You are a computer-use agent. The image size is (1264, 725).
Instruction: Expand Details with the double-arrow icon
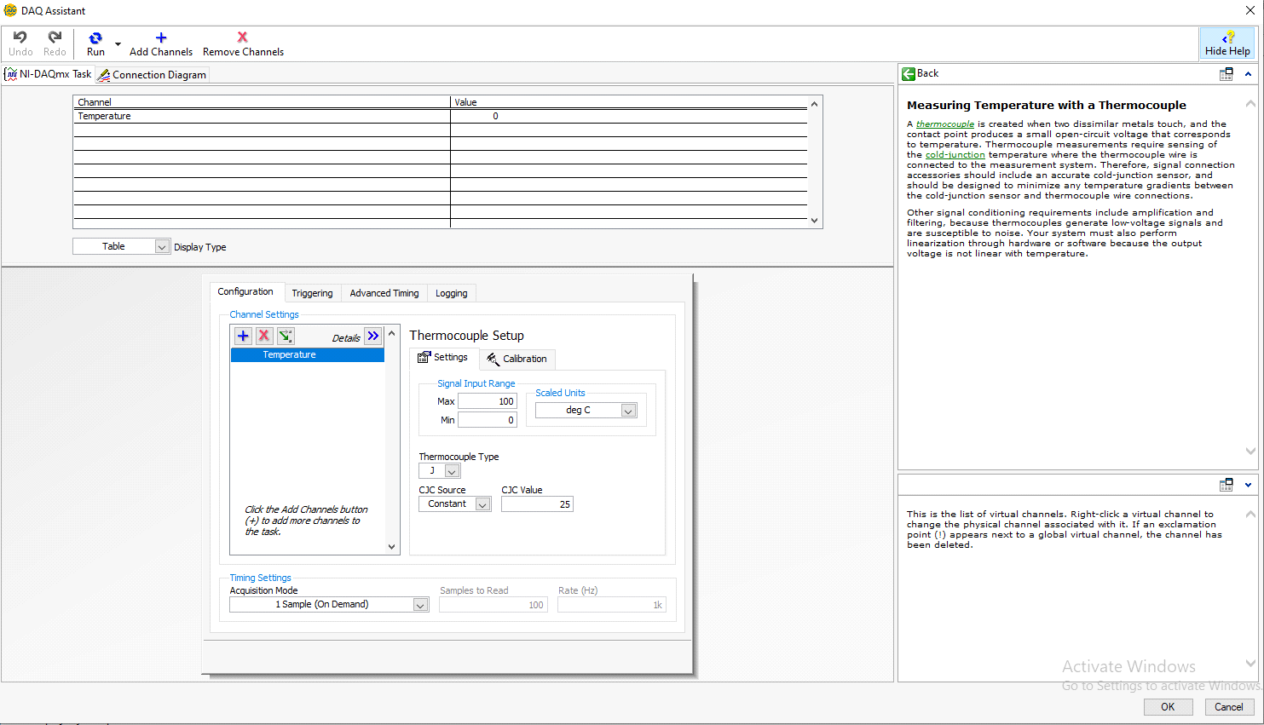coord(373,336)
